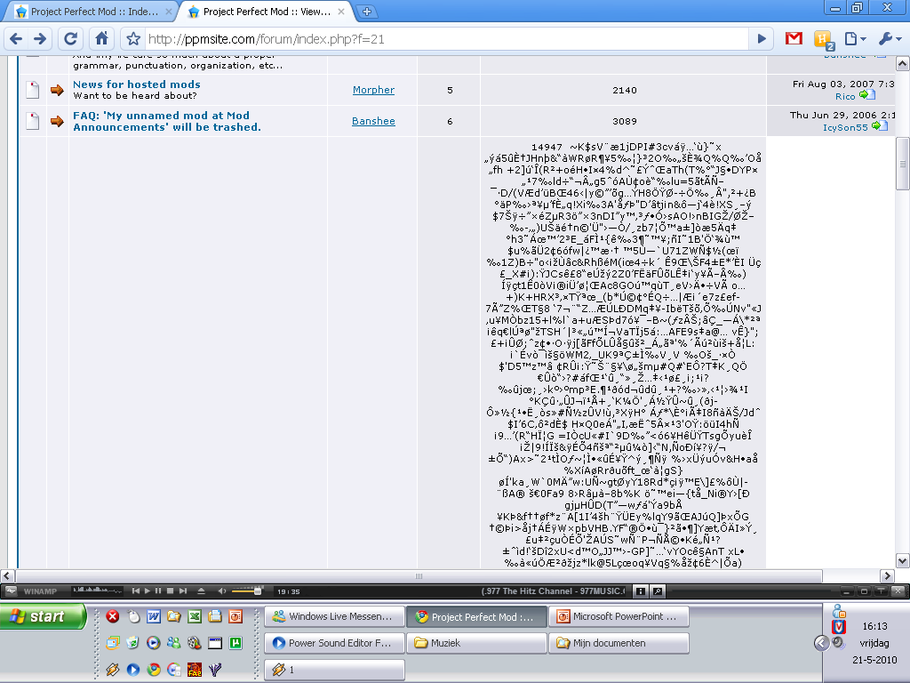Bookmark this page with star icon
Image resolution: width=910 pixels, height=683 pixels.
[x=133, y=39]
